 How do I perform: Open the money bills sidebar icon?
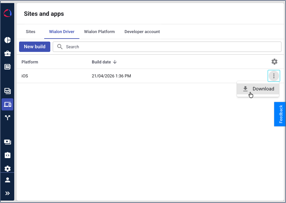click(8, 142)
